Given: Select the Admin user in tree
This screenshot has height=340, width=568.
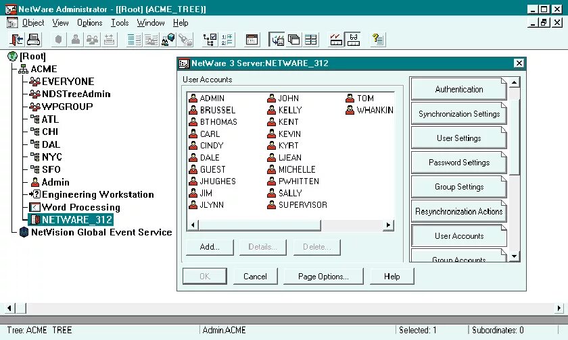Looking at the screenshot, I should tap(55, 182).
